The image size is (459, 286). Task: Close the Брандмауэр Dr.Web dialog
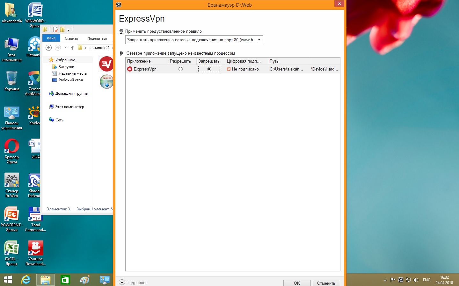pyautogui.click(x=339, y=3)
